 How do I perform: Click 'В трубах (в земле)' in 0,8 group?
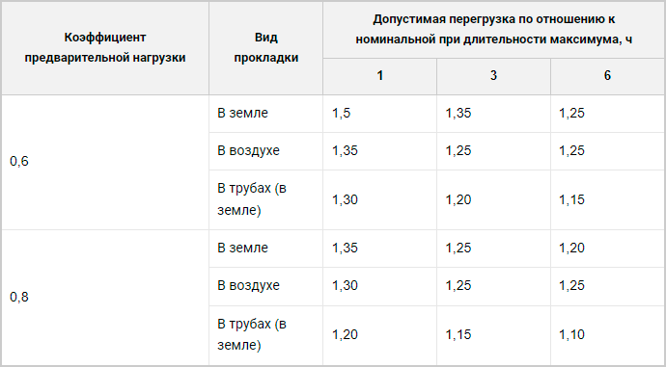click(x=265, y=335)
